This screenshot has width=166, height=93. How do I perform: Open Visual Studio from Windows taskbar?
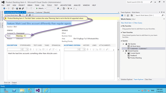38,90
